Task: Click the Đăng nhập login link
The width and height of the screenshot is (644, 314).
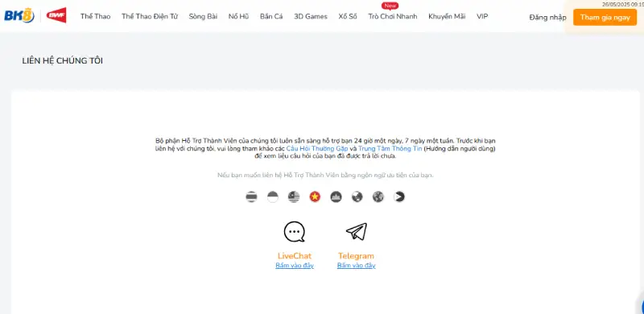Action: point(547,17)
